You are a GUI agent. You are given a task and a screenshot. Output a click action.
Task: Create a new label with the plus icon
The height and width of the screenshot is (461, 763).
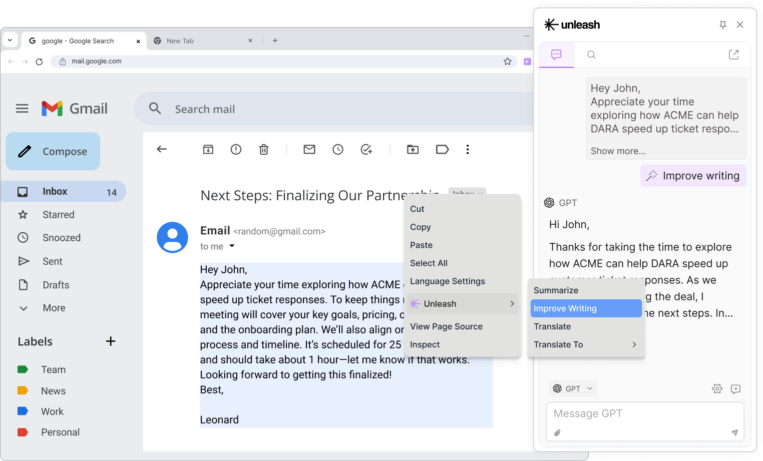pyautogui.click(x=111, y=341)
